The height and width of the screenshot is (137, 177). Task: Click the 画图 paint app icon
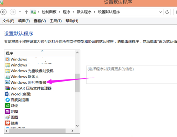[8, 117]
